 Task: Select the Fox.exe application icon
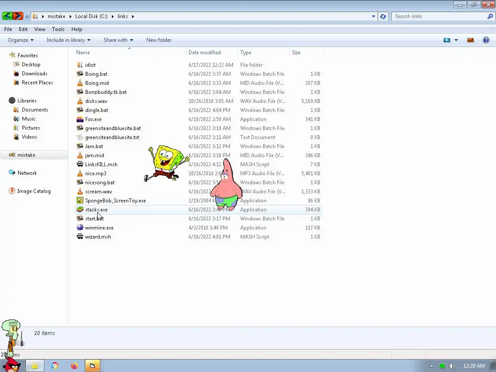(x=80, y=119)
